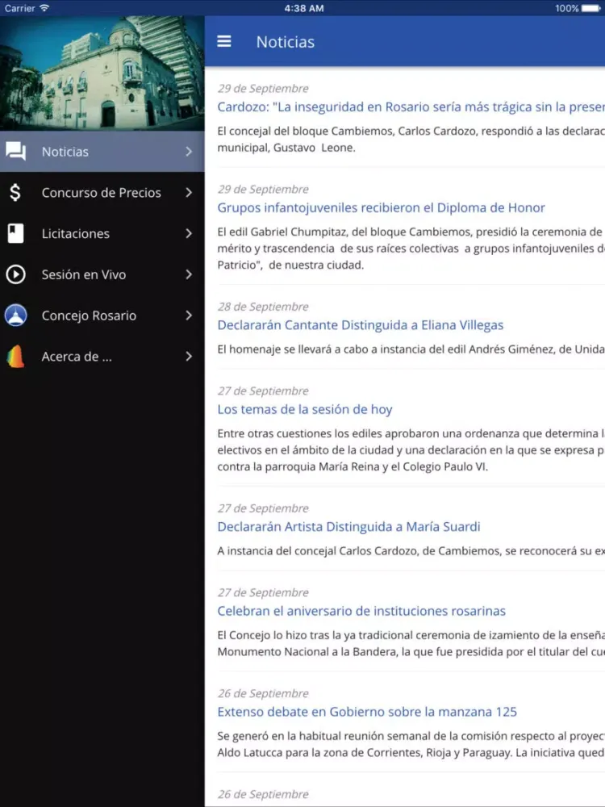Open the Cardozo inseguridad en Rosario headline
This screenshot has height=807, width=605.
[x=411, y=107]
